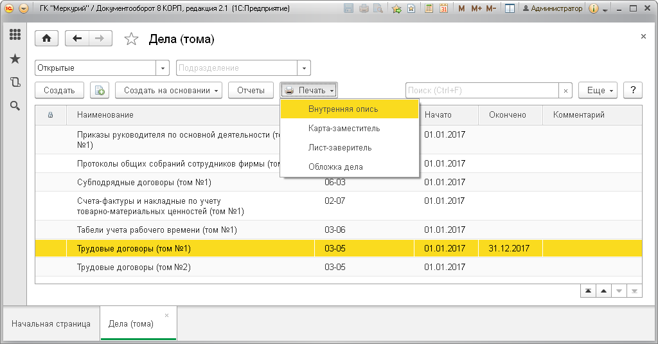This screenshot has width=658, height=344.
Task: Click the Комментарий column header
Action: 592,115
